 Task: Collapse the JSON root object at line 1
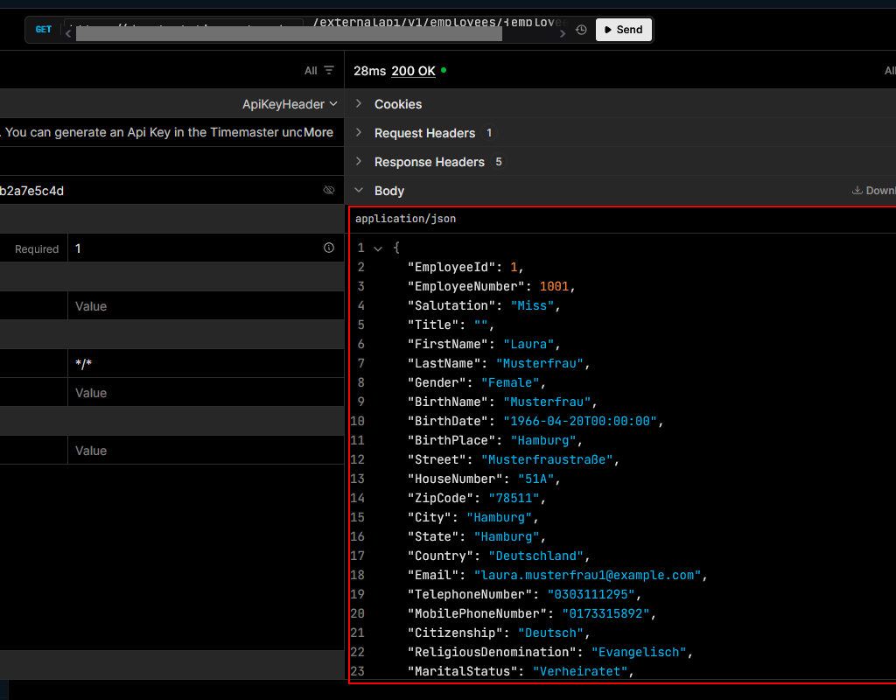point(378,248)
